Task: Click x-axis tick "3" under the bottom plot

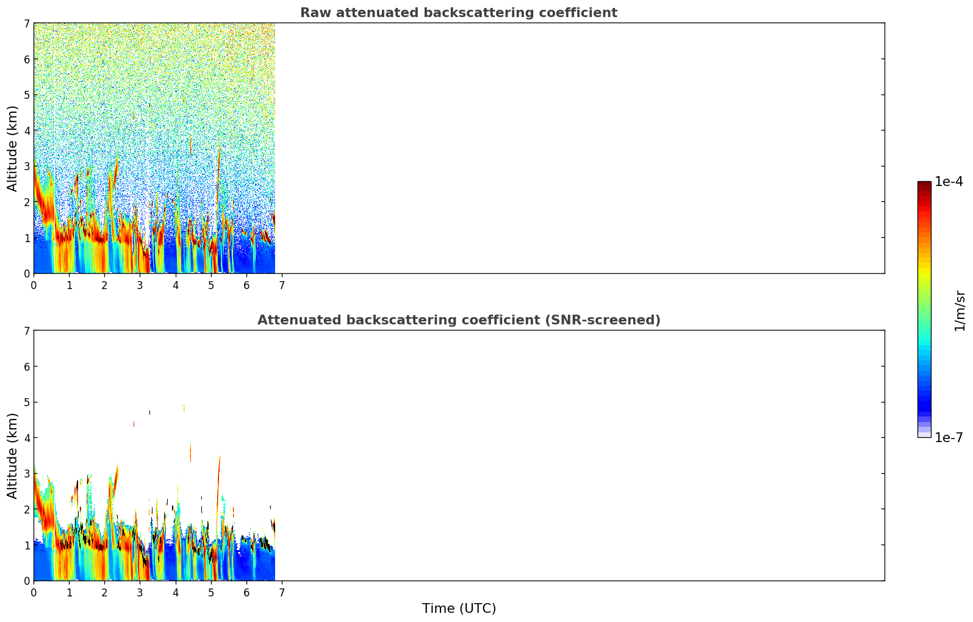Action: tap(140, 593)
